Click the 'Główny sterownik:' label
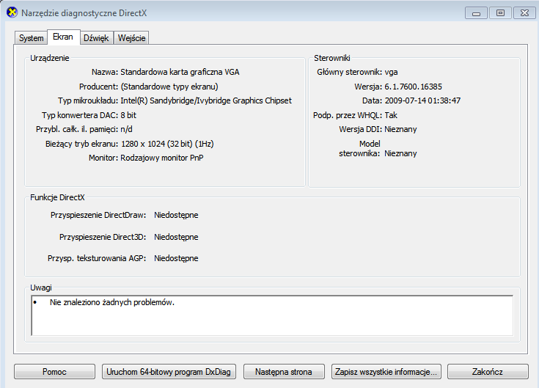539x388 pixels. [350, 72]
